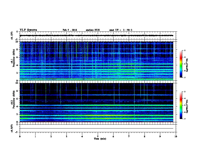Image resolution: width=198 pixels, height=153 pixels.
Task: Click the ch.1(V) waveform axis label
Action: pyautogui.click(x=12, y=35)
